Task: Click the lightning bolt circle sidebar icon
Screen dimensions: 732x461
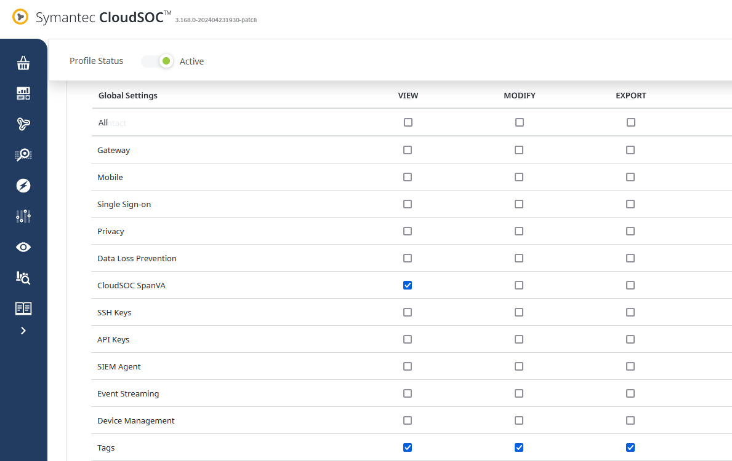Action: tap(23, 186)
